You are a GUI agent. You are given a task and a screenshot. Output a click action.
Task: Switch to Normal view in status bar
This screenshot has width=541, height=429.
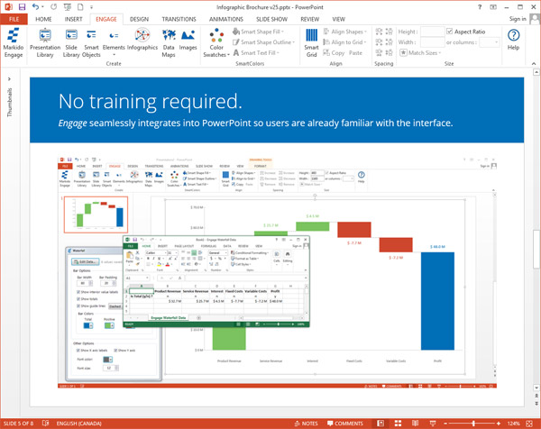[x=381, y=423]
